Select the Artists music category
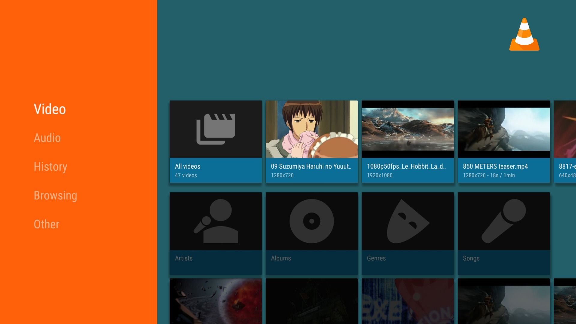 click(216, 233)
